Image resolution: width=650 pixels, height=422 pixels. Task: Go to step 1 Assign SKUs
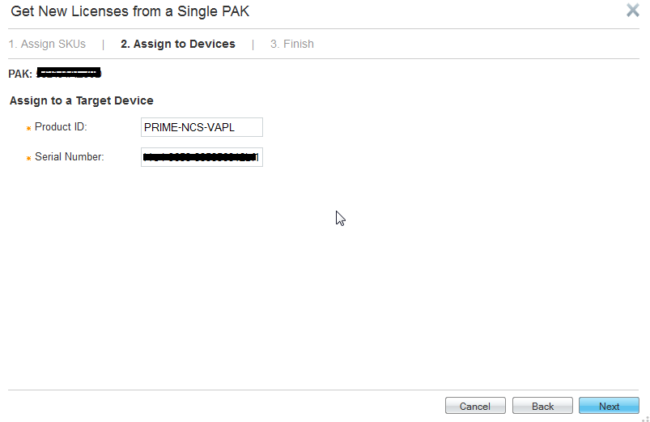coord(47,44)
